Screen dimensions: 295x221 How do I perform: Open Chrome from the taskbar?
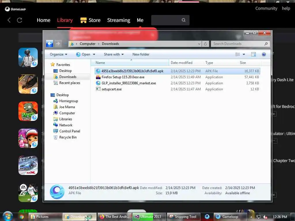22,217
